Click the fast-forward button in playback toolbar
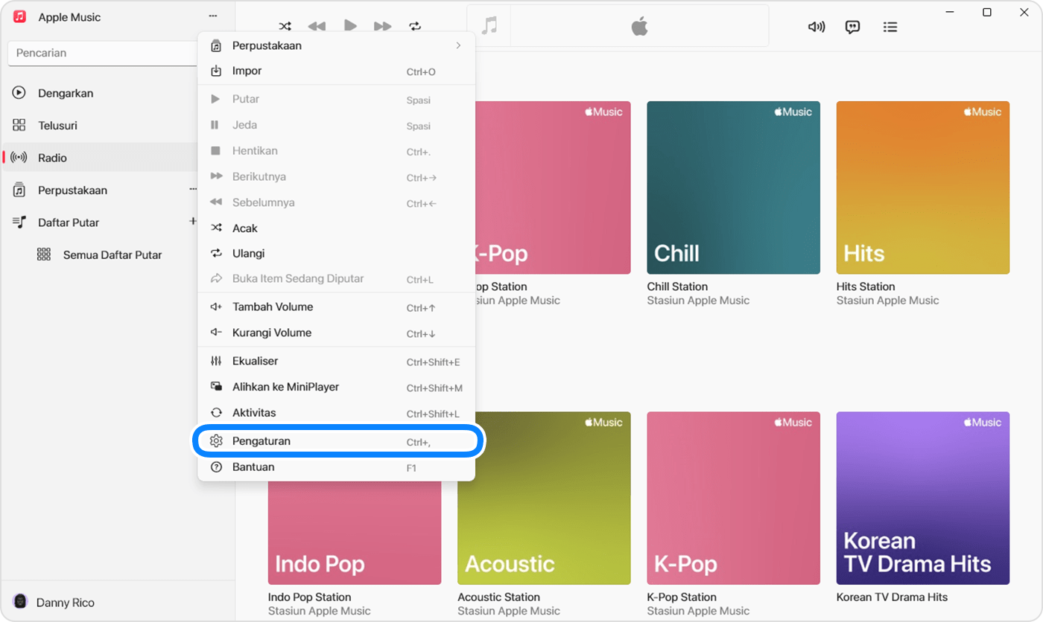1043x622 pixels. tap(383, 26)
